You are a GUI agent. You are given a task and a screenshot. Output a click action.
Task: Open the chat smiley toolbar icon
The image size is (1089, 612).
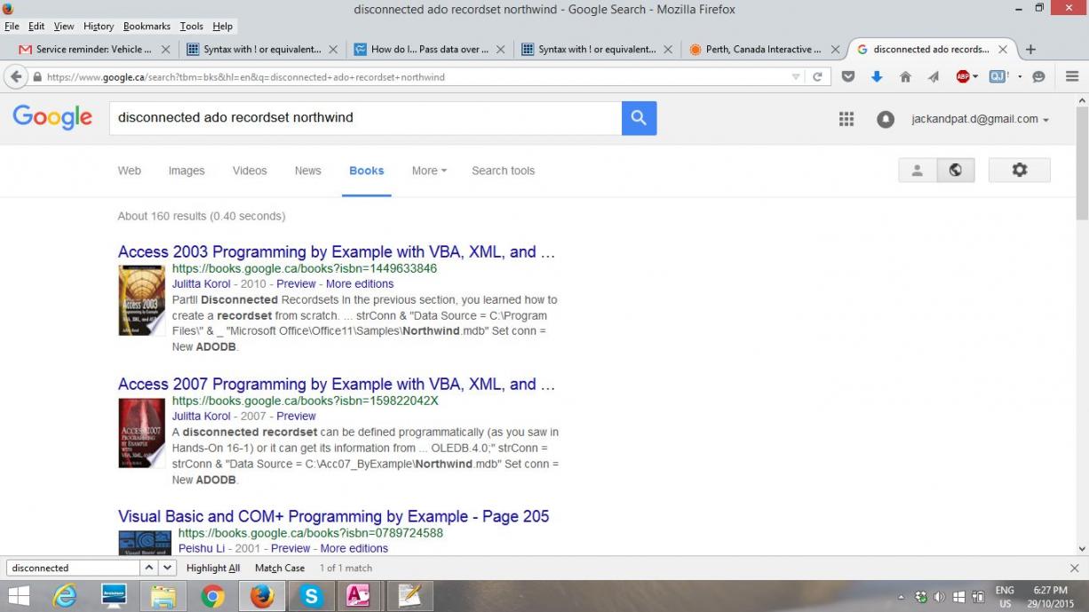click(1038, 77)
